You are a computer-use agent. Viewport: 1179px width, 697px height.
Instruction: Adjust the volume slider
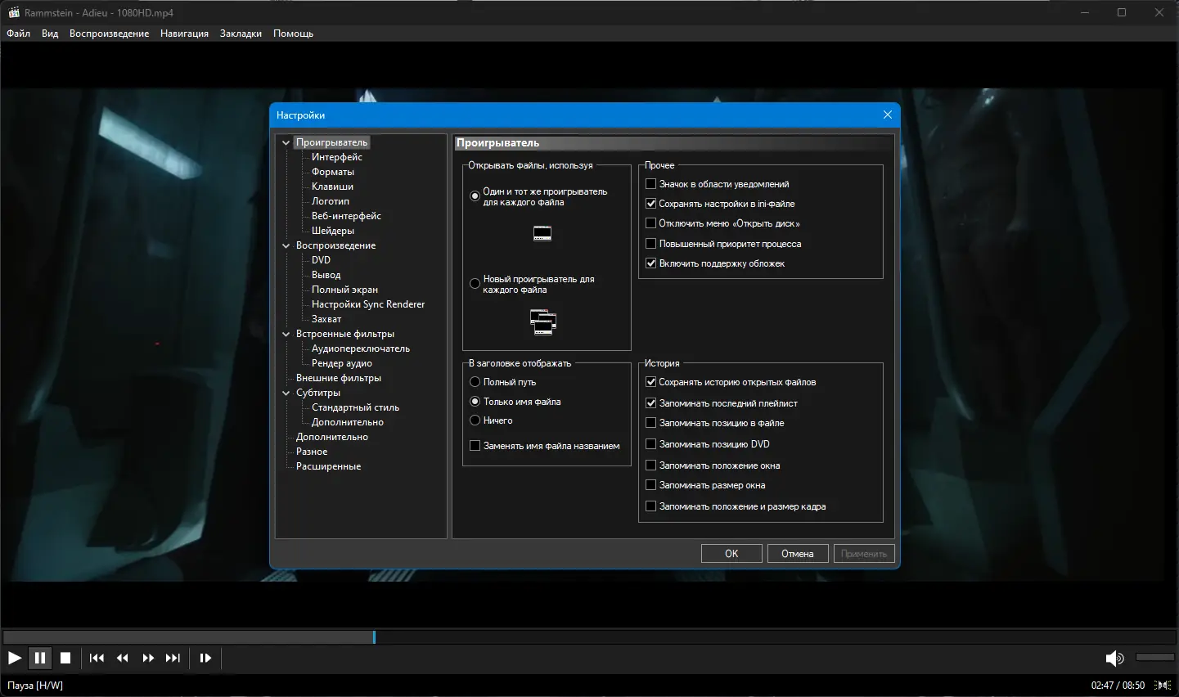click(x=1155, y=657)
